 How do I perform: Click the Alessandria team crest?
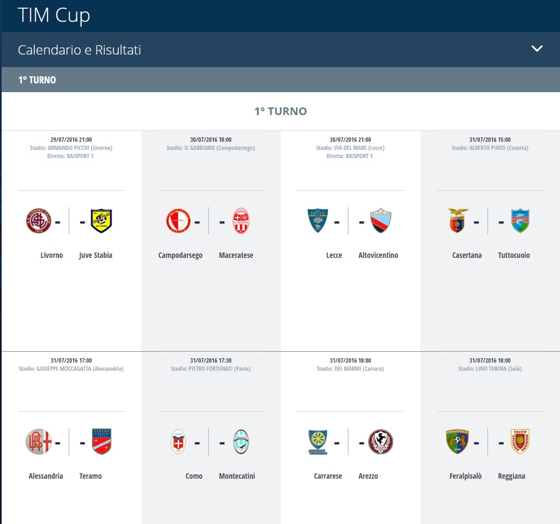click(x=39, y=442)
